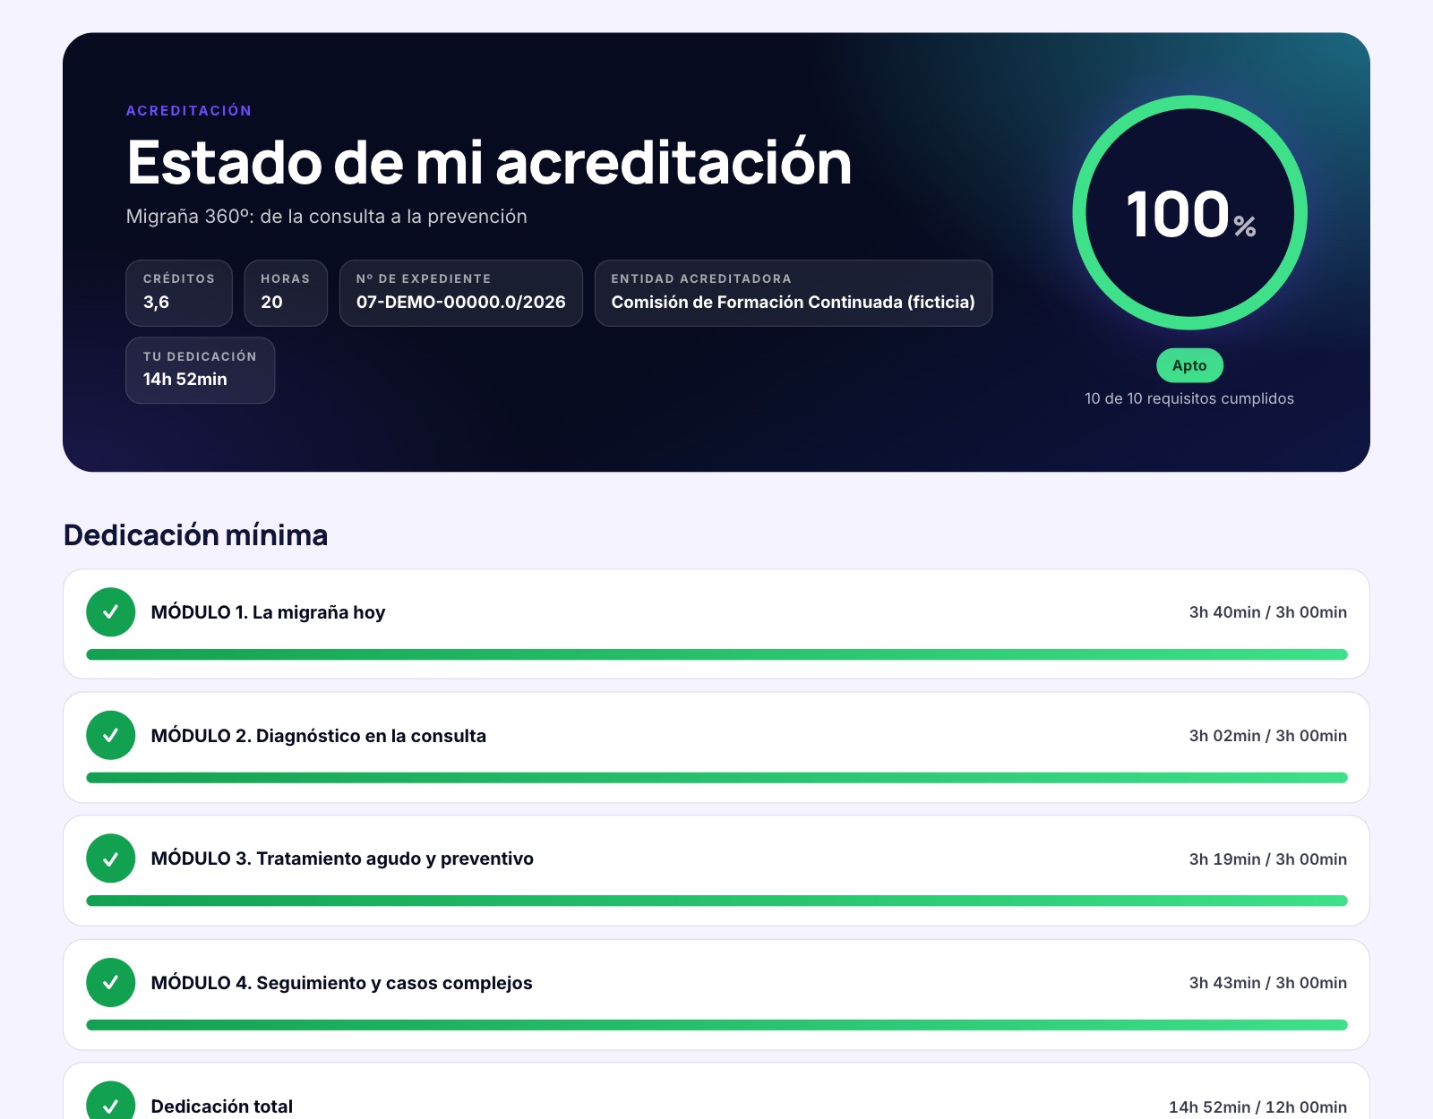
Task: Select the Créditos 3,6 info chip
Action: pos(179,293)
